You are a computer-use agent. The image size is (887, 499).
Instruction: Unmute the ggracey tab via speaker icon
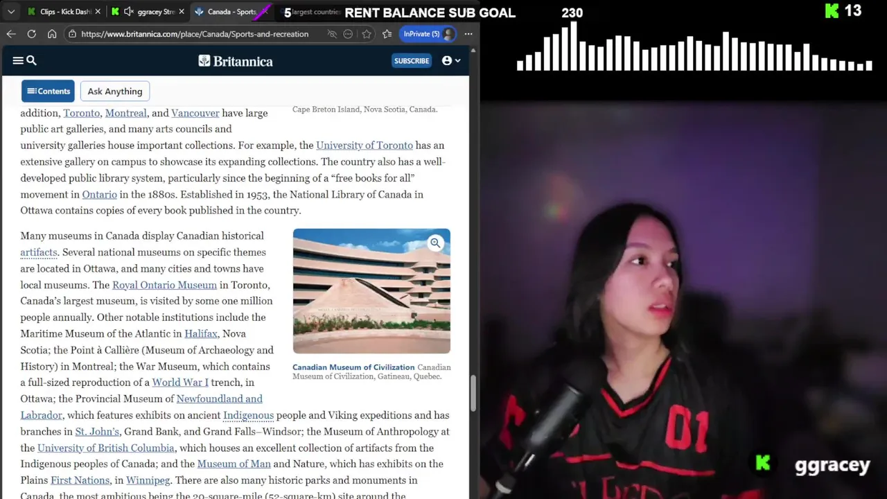point(128,12)
